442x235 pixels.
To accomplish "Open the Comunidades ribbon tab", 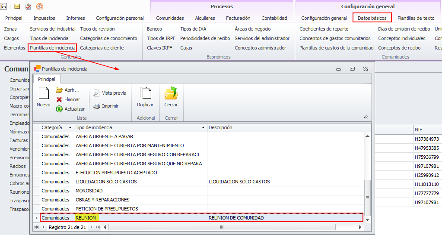I will 170,18.
